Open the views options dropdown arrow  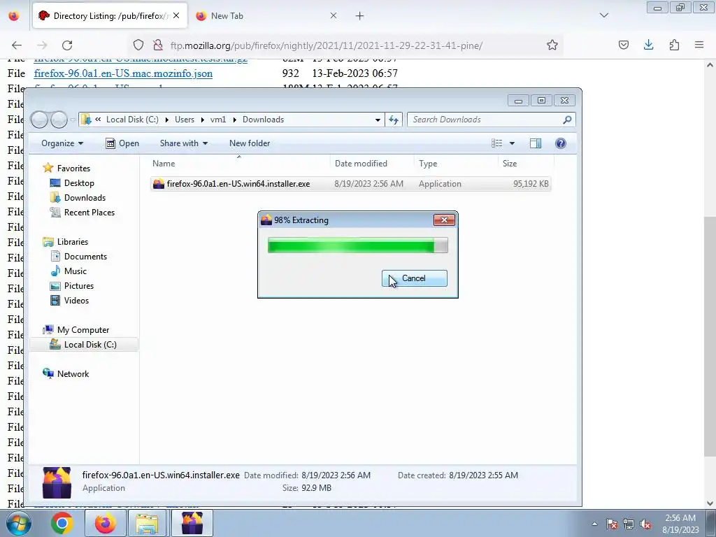[x=512, y=143]
